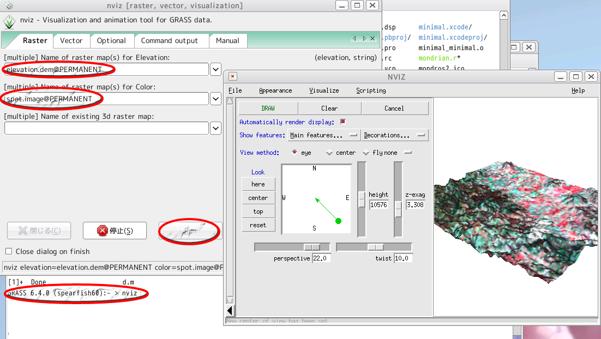
Task: Click the green eye-position dot in the compass
Action: (338, 221)
